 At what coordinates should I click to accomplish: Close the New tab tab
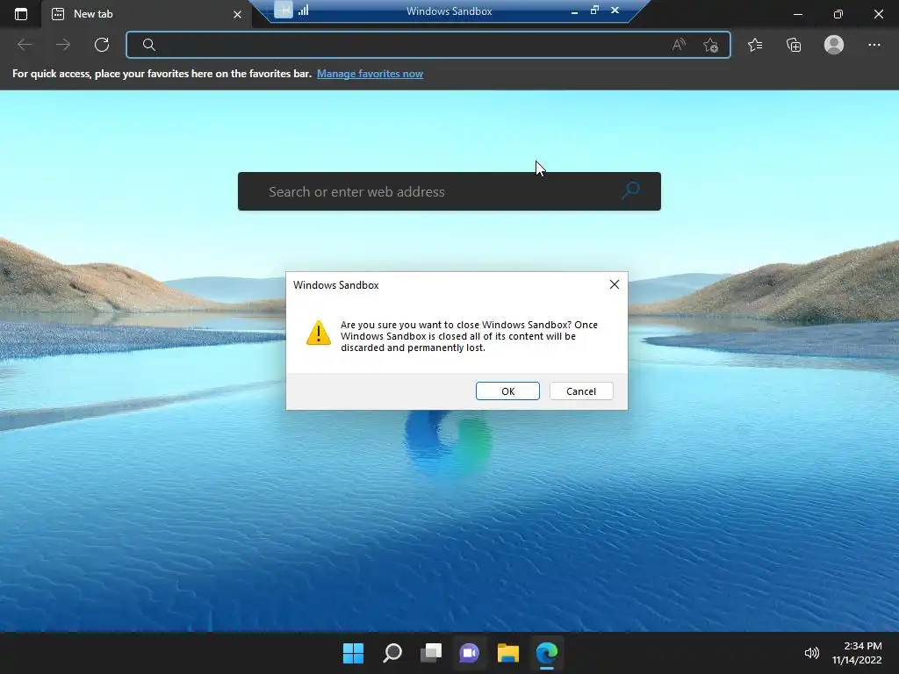pos(237,14)
